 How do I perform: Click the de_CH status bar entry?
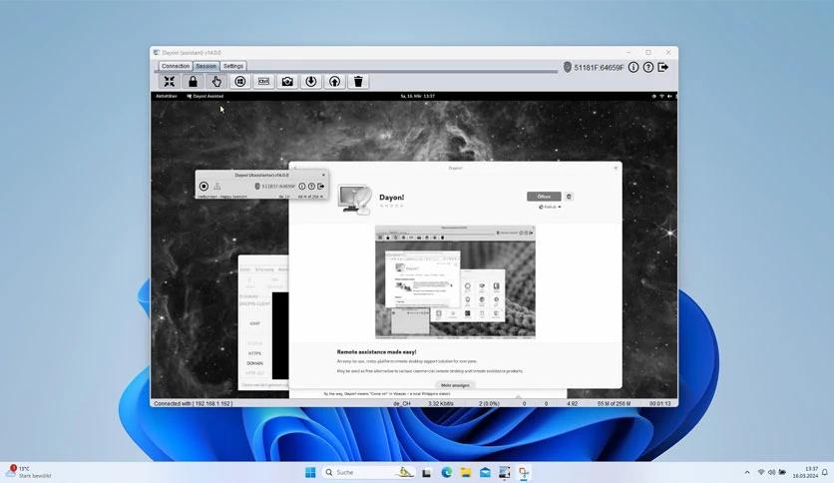pyautogui.click(x=402, y=404)
